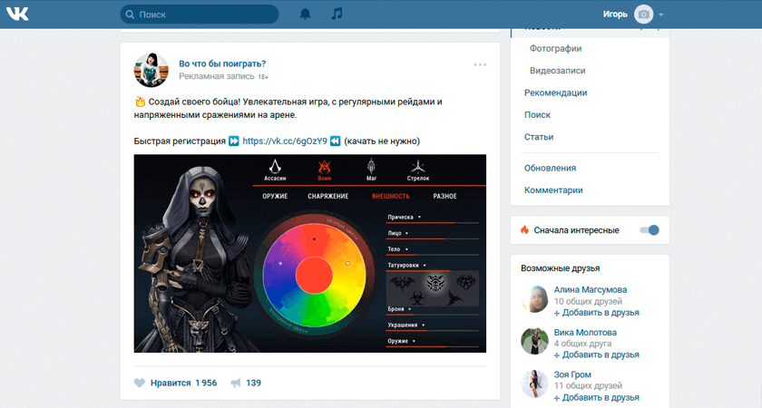Add Зоя Гром to friends
This screenshot has width=762, height=408.
[x=596, y=397]
